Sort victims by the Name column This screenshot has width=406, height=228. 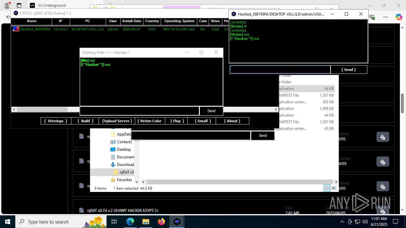click(32, 21)
